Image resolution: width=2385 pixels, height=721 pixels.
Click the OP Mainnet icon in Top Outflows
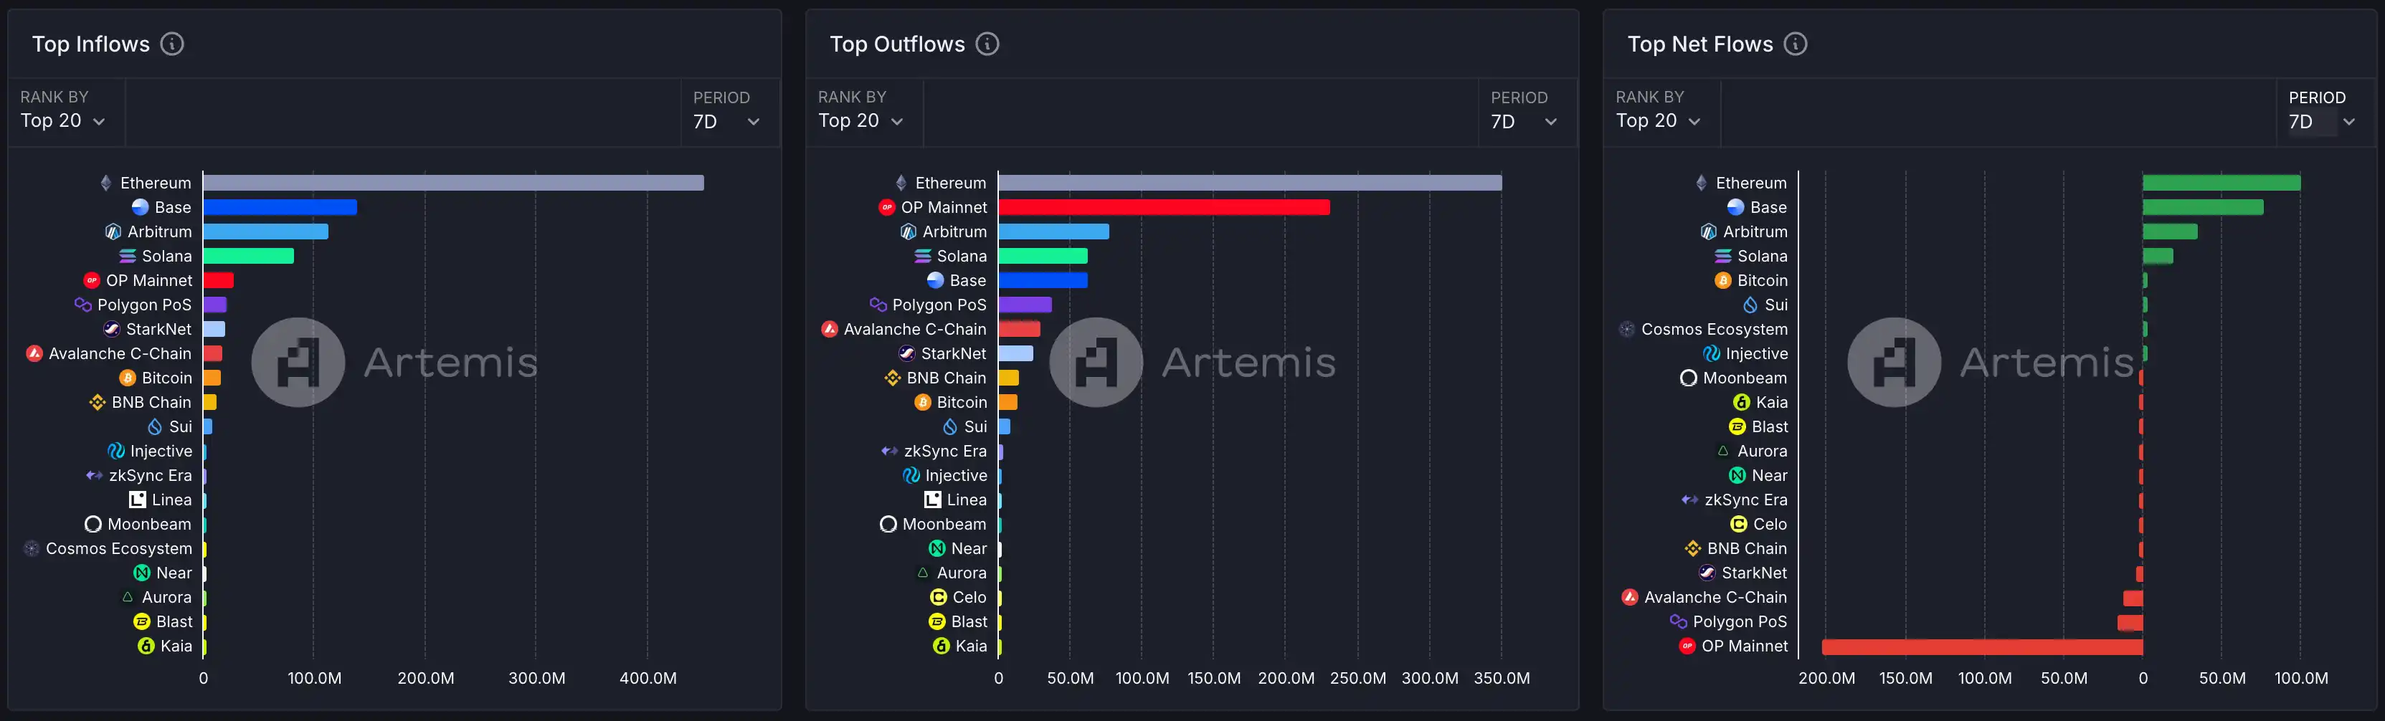[x=887, y=207]
